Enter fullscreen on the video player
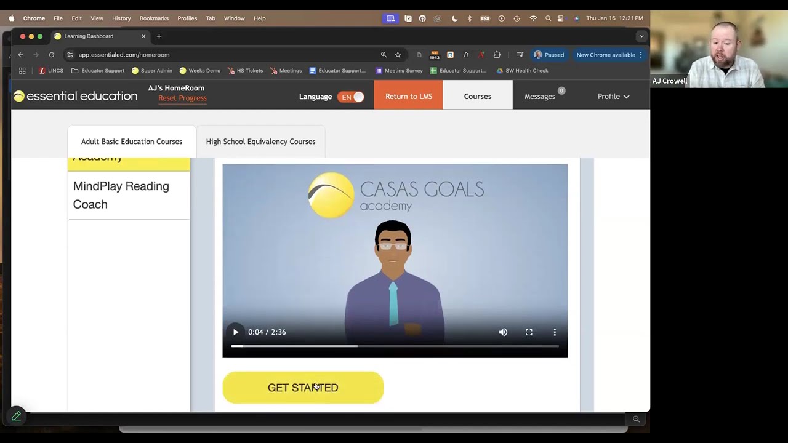 point(529,332)
